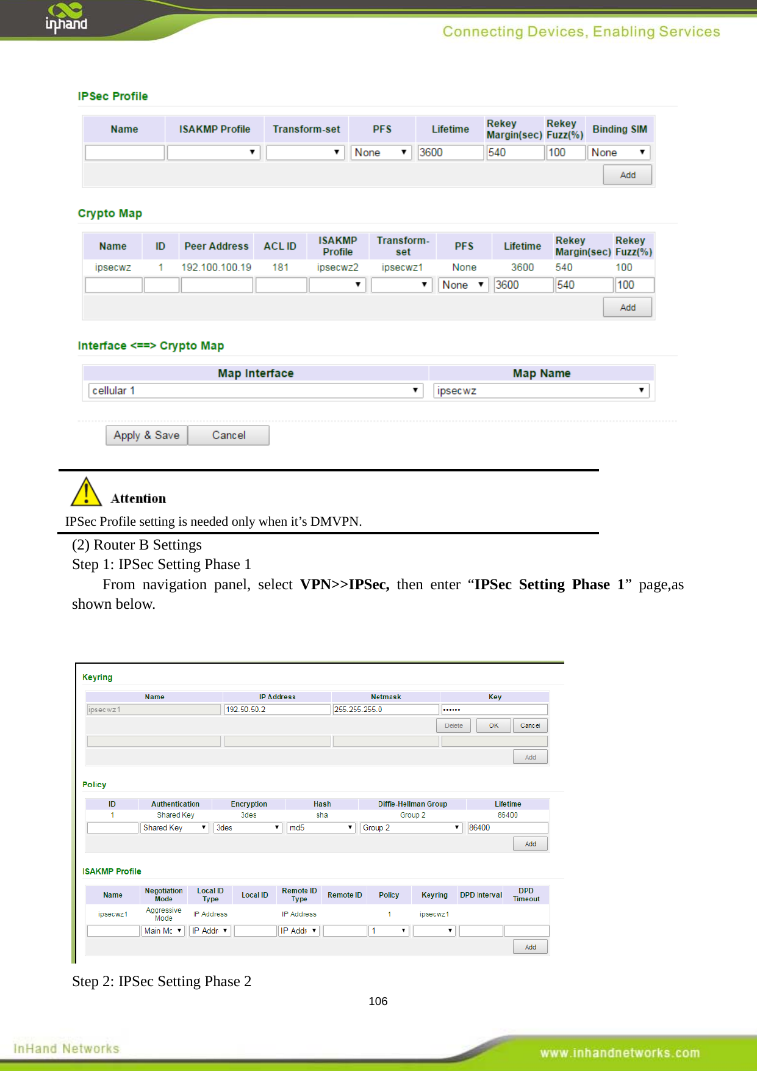Click Peer Address input field in Crypto Map

coord(217,285)
